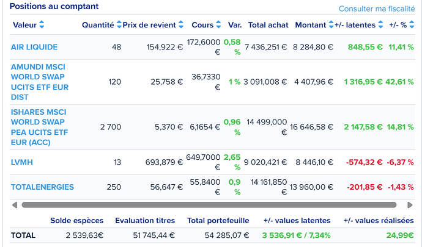
Task: Select the iShares MSCI World Swap PEA ETF
Action: [x=40, y=127]
